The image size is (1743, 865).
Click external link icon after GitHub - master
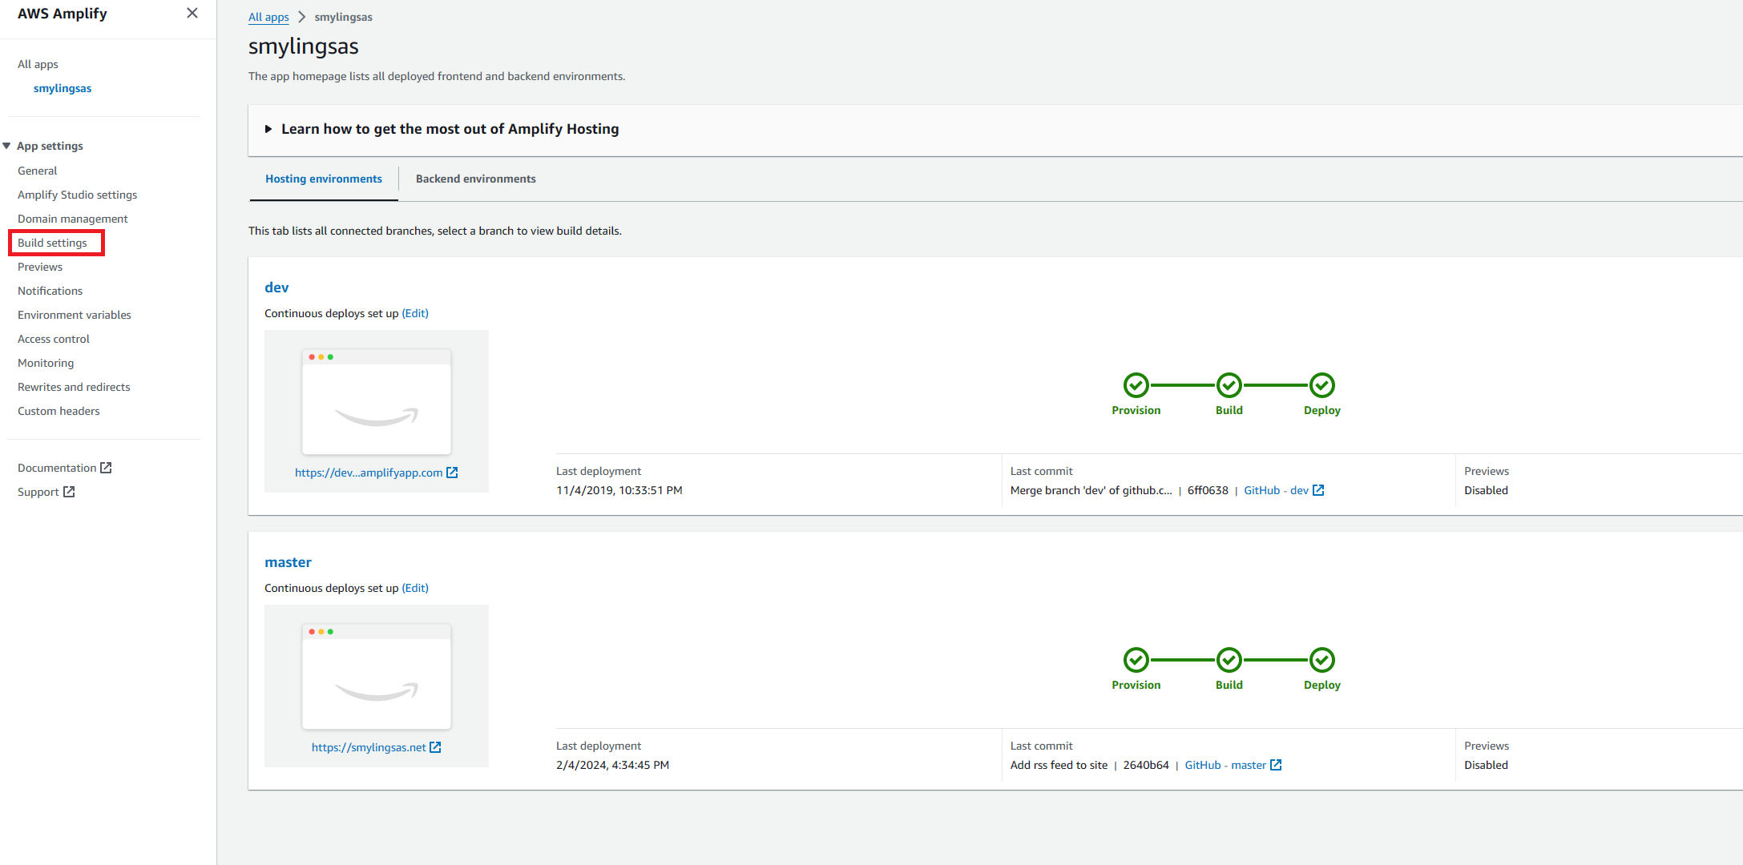pos(1276,765)
